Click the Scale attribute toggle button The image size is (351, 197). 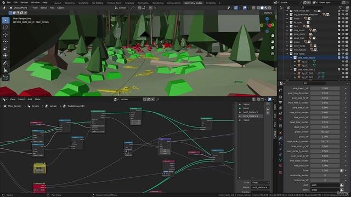pos(342,171)
